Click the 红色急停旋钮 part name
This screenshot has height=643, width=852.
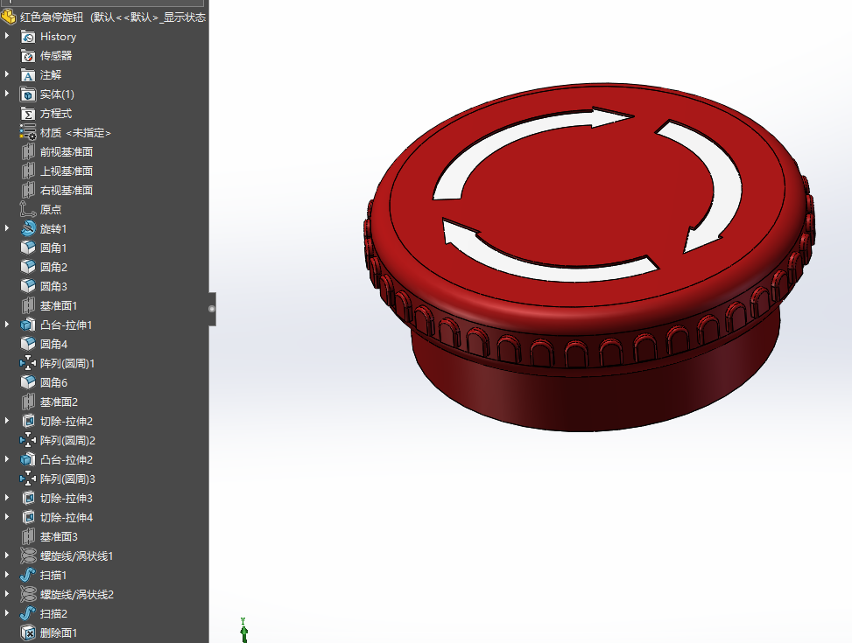pos(52,17)
